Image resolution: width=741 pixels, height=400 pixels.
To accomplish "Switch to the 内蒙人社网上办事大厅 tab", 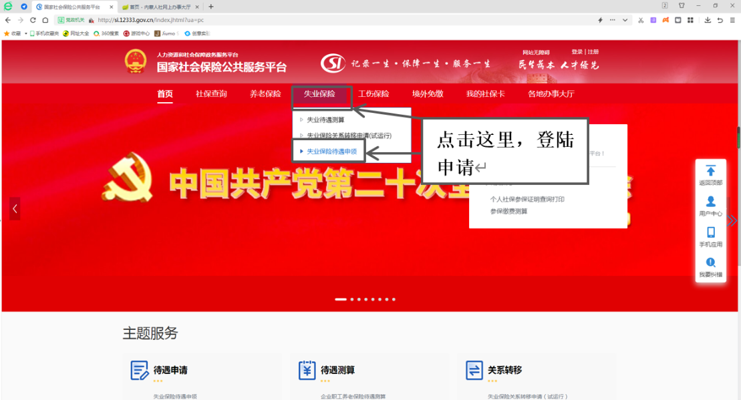I will [x=160, y=7].
